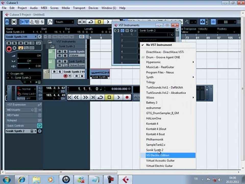Click the Sonik Synth 2 edit instrument icon

[x=132, y=31]
